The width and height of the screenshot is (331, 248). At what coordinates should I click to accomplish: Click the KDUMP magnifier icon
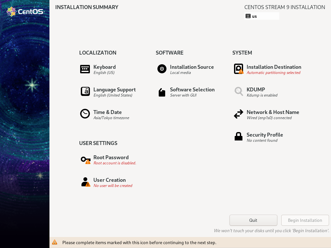(239, 91)
